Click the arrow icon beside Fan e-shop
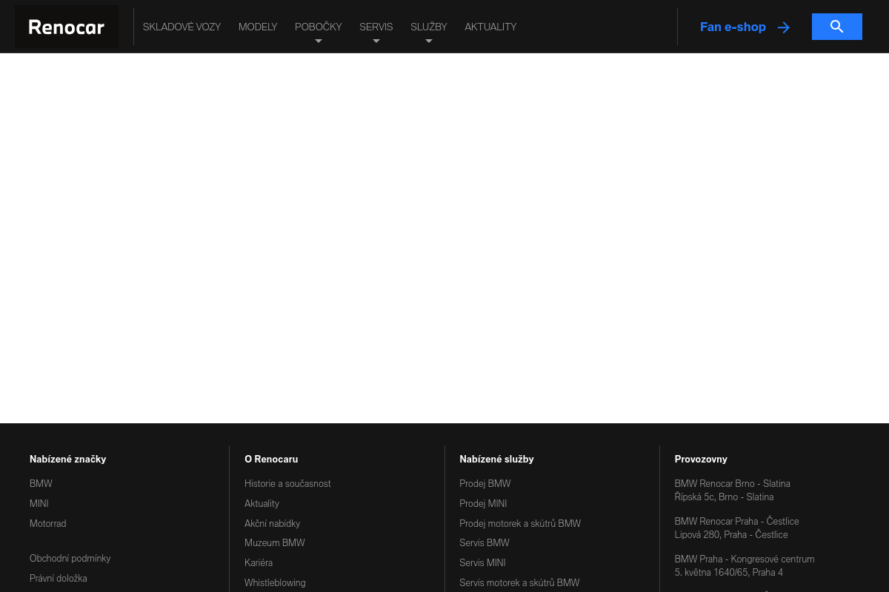This screenshot has height=592, width=889. coord(783,27)
